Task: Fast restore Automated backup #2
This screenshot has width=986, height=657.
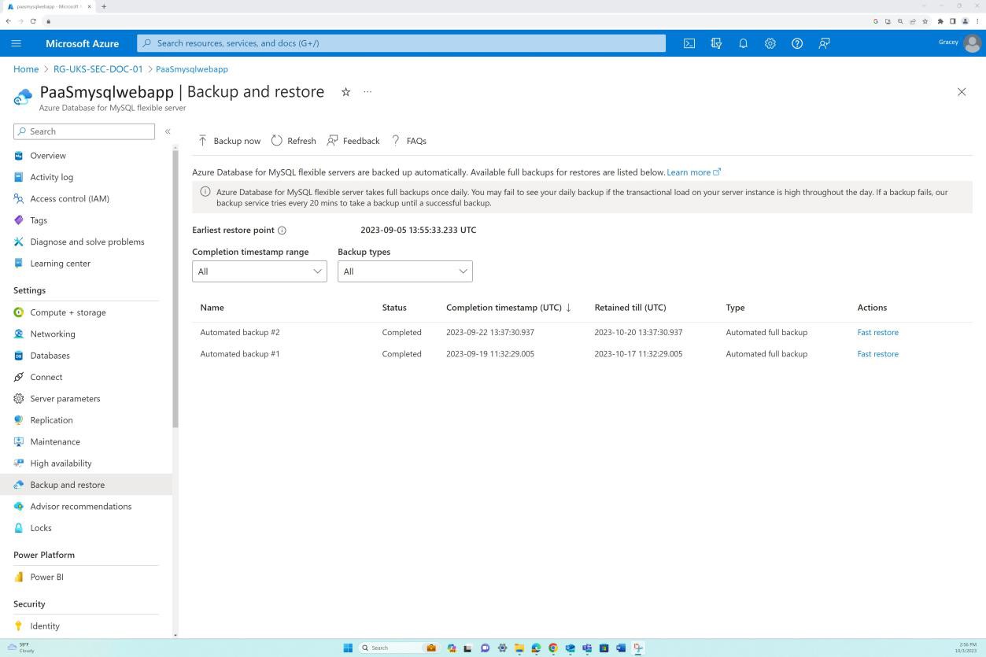Action: 877,332
